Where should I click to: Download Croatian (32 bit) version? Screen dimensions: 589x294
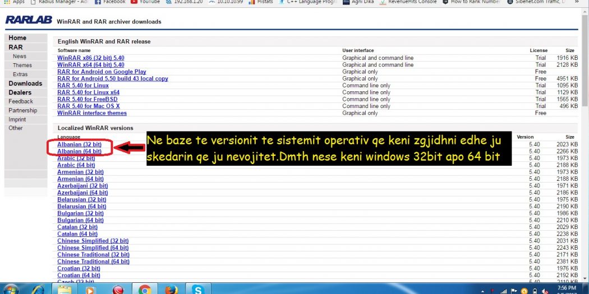pos(79,268)
